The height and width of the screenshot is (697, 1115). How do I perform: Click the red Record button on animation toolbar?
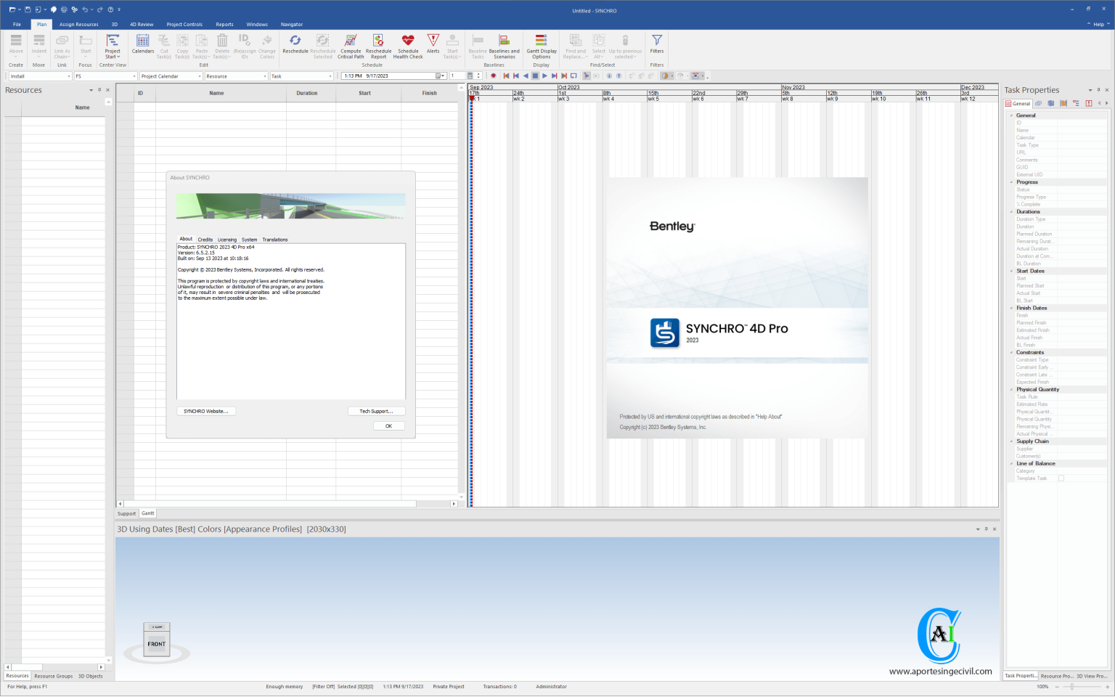tap(494, 76)
